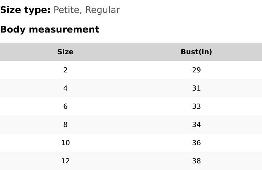This screenshot has width=262, height=170.
Task: Choose the size 8 cell
Action: [65, 125]
